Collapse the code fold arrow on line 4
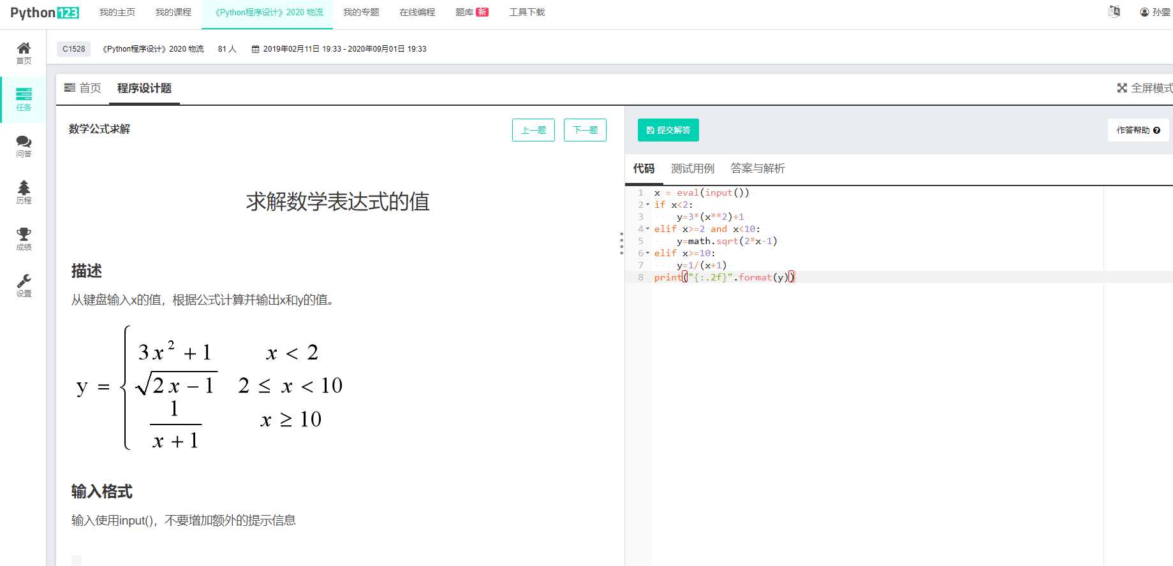1173x566 pixels. (x=647, y=229)
